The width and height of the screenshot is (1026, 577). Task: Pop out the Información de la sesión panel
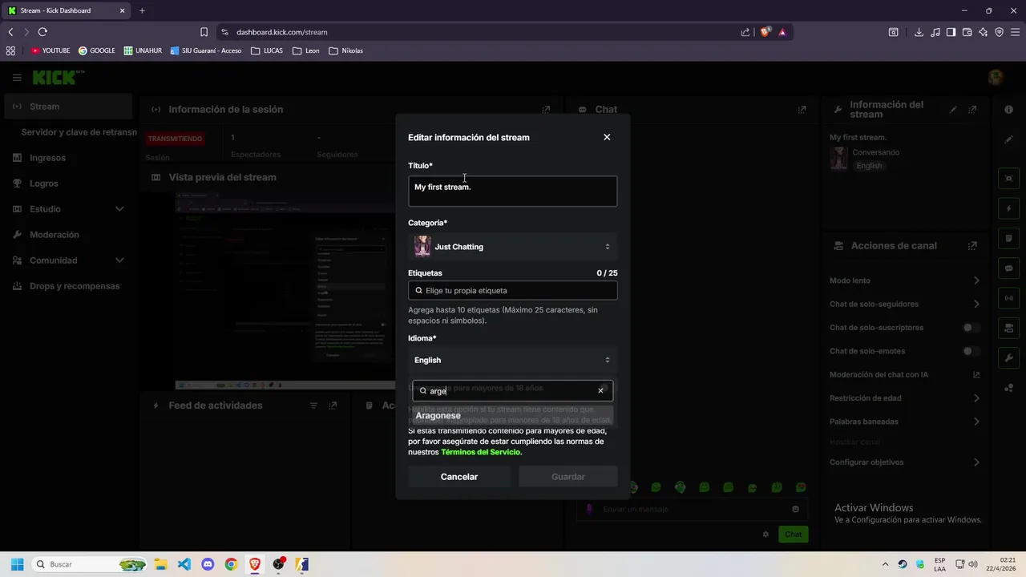(x=546, y=110)
